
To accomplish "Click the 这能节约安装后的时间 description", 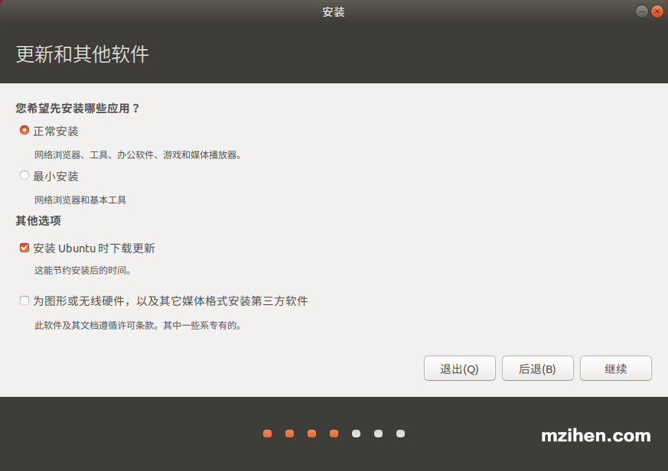I will click(83, 271).
